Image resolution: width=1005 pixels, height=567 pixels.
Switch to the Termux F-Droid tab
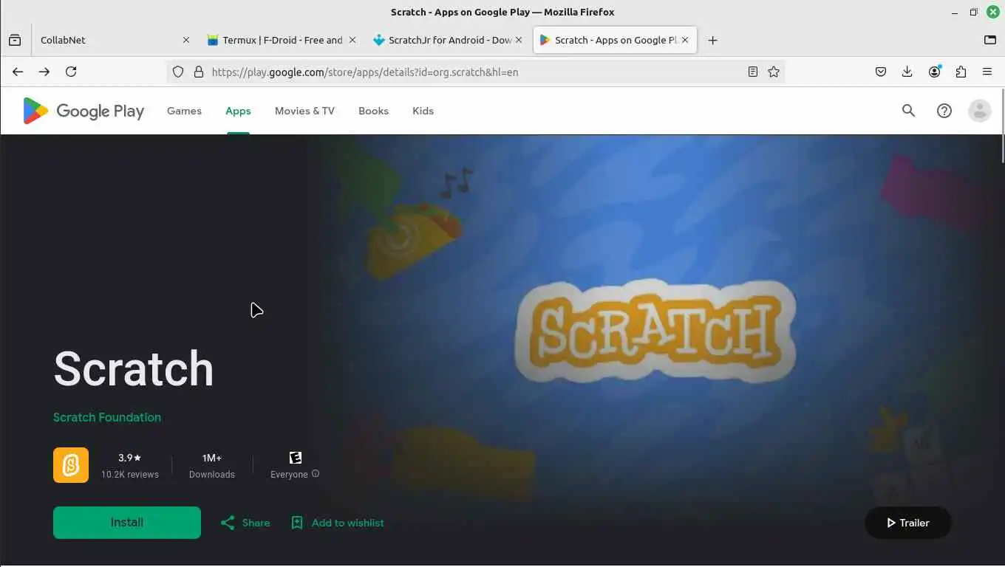pos(282,40)
